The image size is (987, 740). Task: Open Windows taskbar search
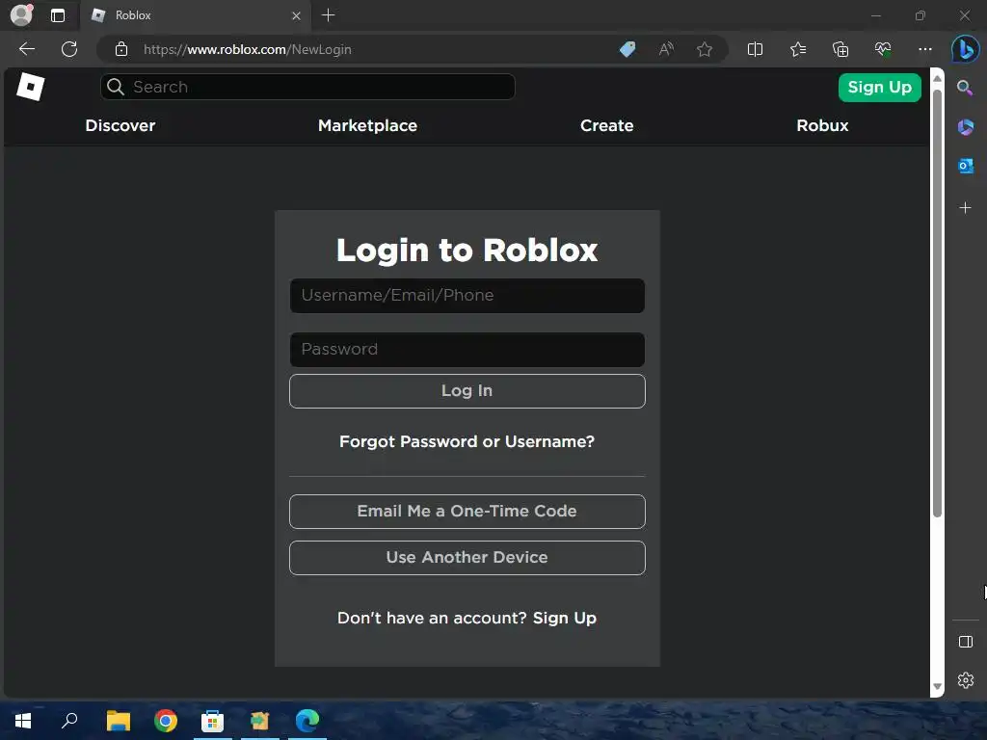(x=69, y=720)
